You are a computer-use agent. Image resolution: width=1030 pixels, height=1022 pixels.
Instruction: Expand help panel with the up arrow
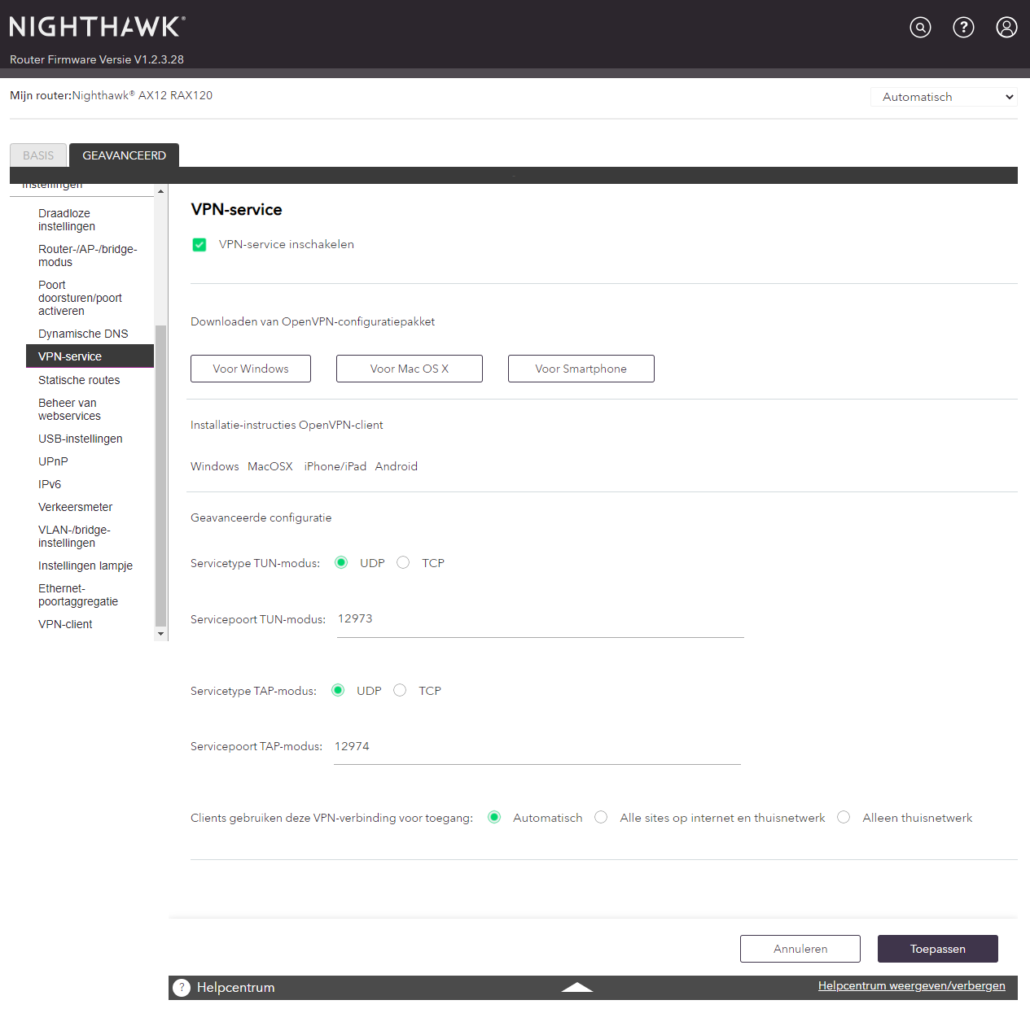(x=576, y=987)
